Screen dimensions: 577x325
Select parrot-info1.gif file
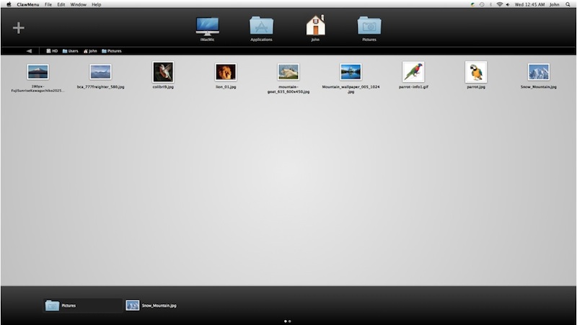(x=413, y=71)
